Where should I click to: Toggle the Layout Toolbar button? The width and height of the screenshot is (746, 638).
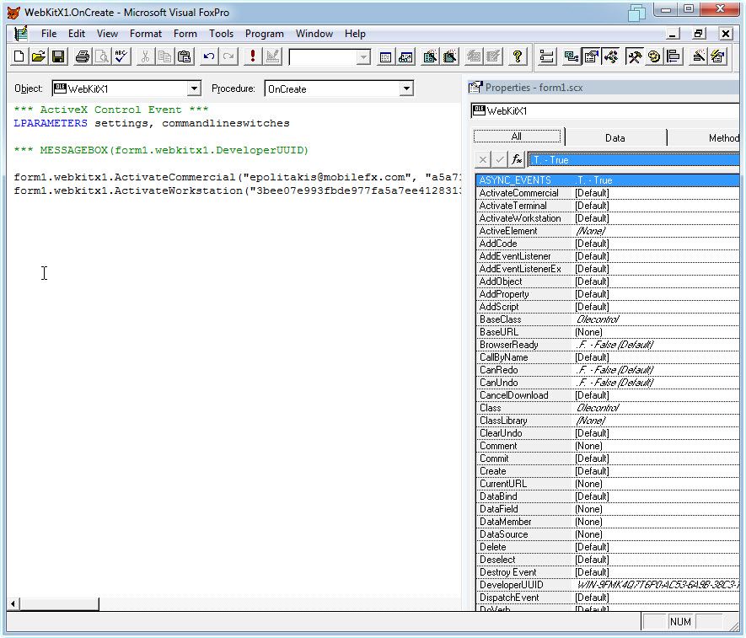[674, 56]
